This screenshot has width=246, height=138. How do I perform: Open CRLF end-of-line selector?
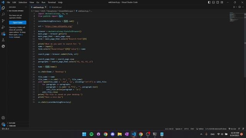click(192, 129)
